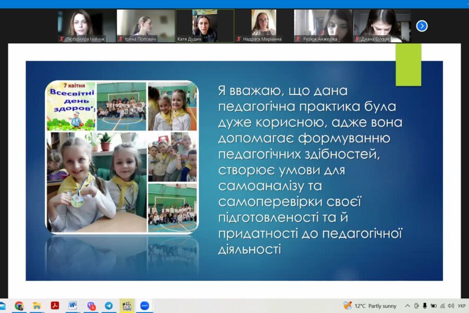
Task: Click the microphone icon in system tray
Action: coord(425,306)
